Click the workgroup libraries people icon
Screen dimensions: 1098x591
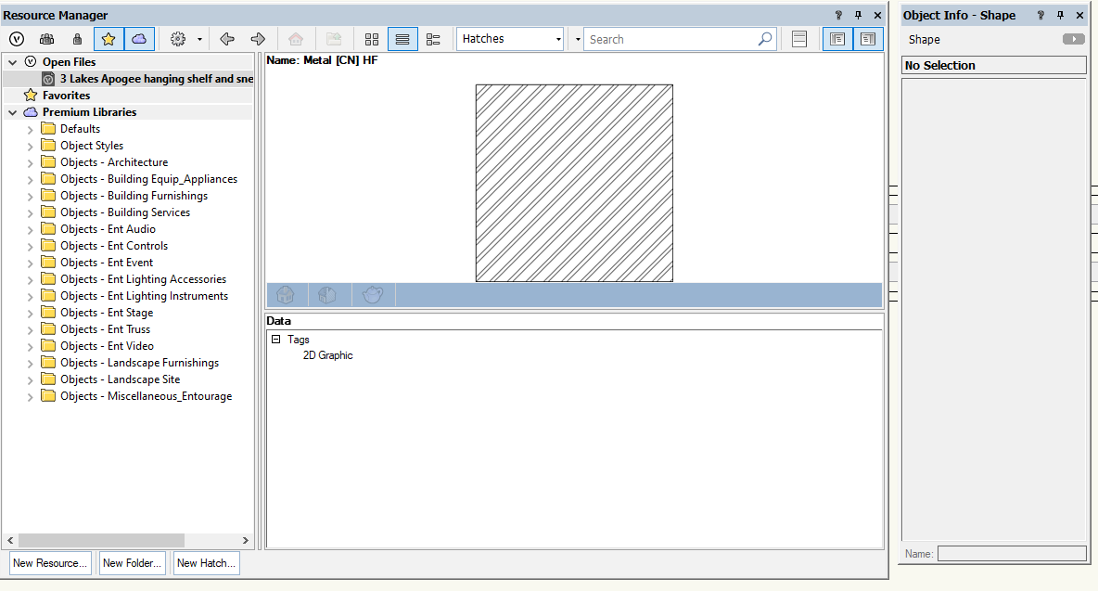(46, 39)
